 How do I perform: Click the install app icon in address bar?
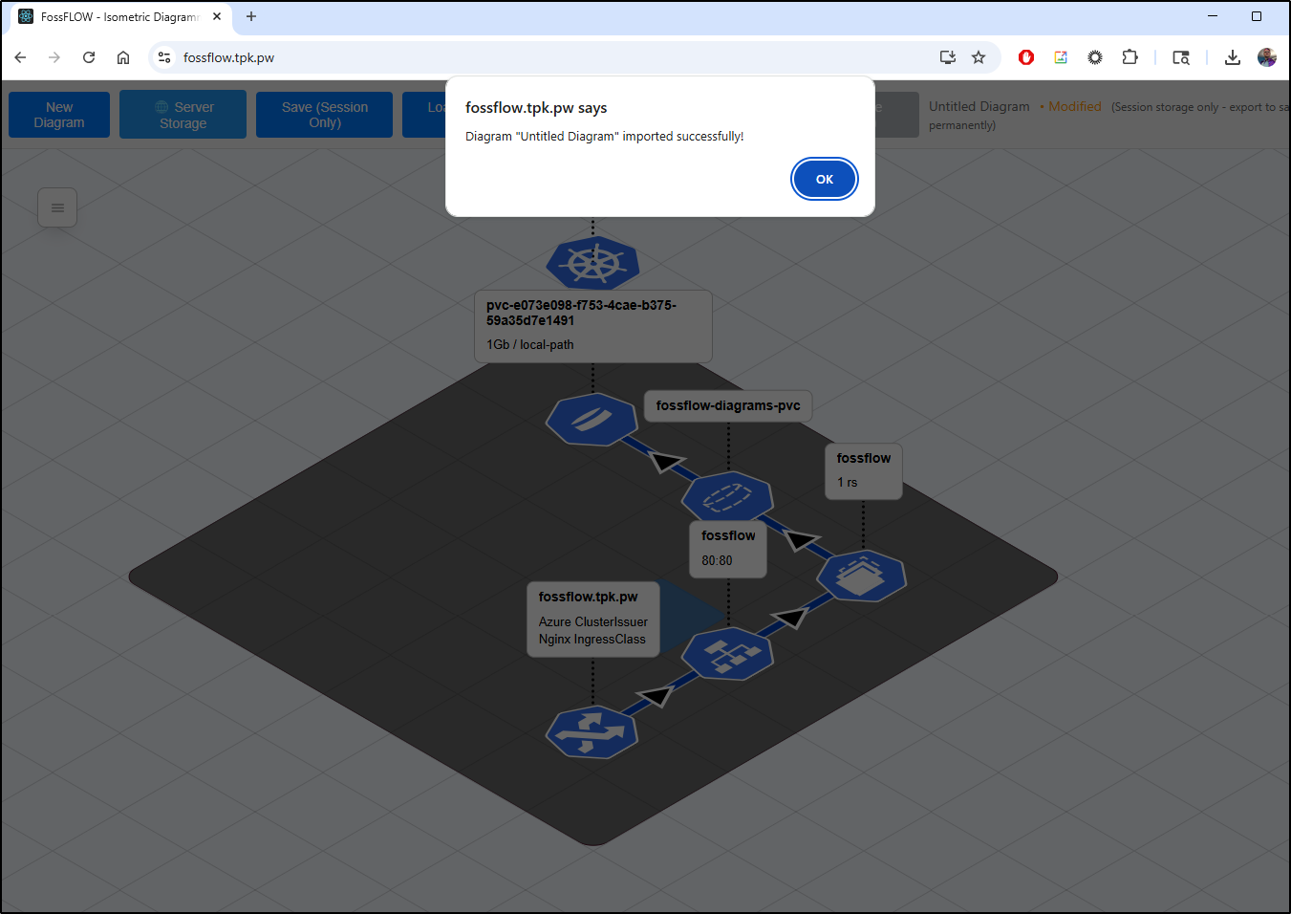click(948, 57)
